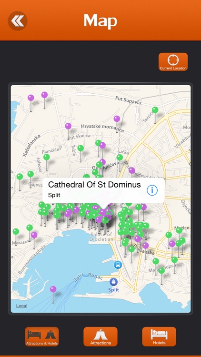This screenshot has height=357, width=201.
Task: Tap the Current Location button
Action: [x=173, y=62]
